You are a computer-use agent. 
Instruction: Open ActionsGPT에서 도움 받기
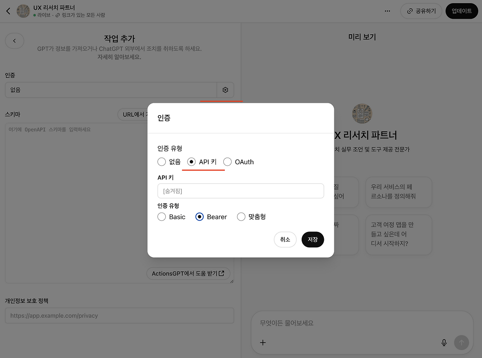click(188, 273)
